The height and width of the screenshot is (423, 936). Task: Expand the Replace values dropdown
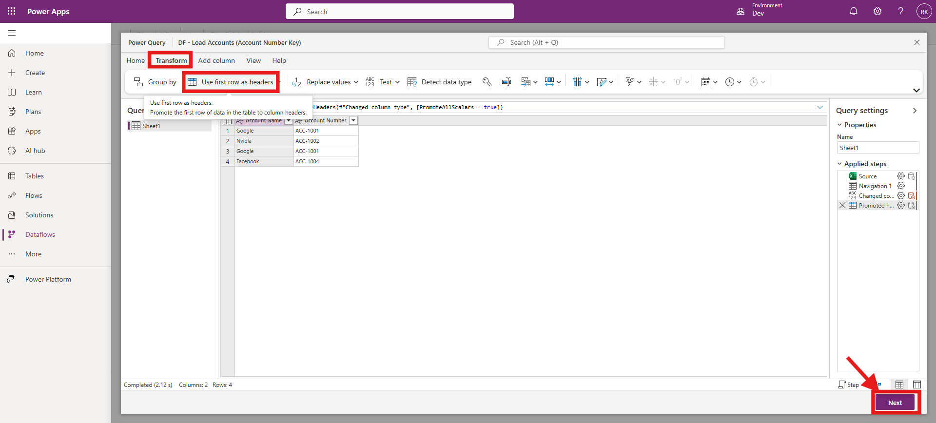click(356, 82)
